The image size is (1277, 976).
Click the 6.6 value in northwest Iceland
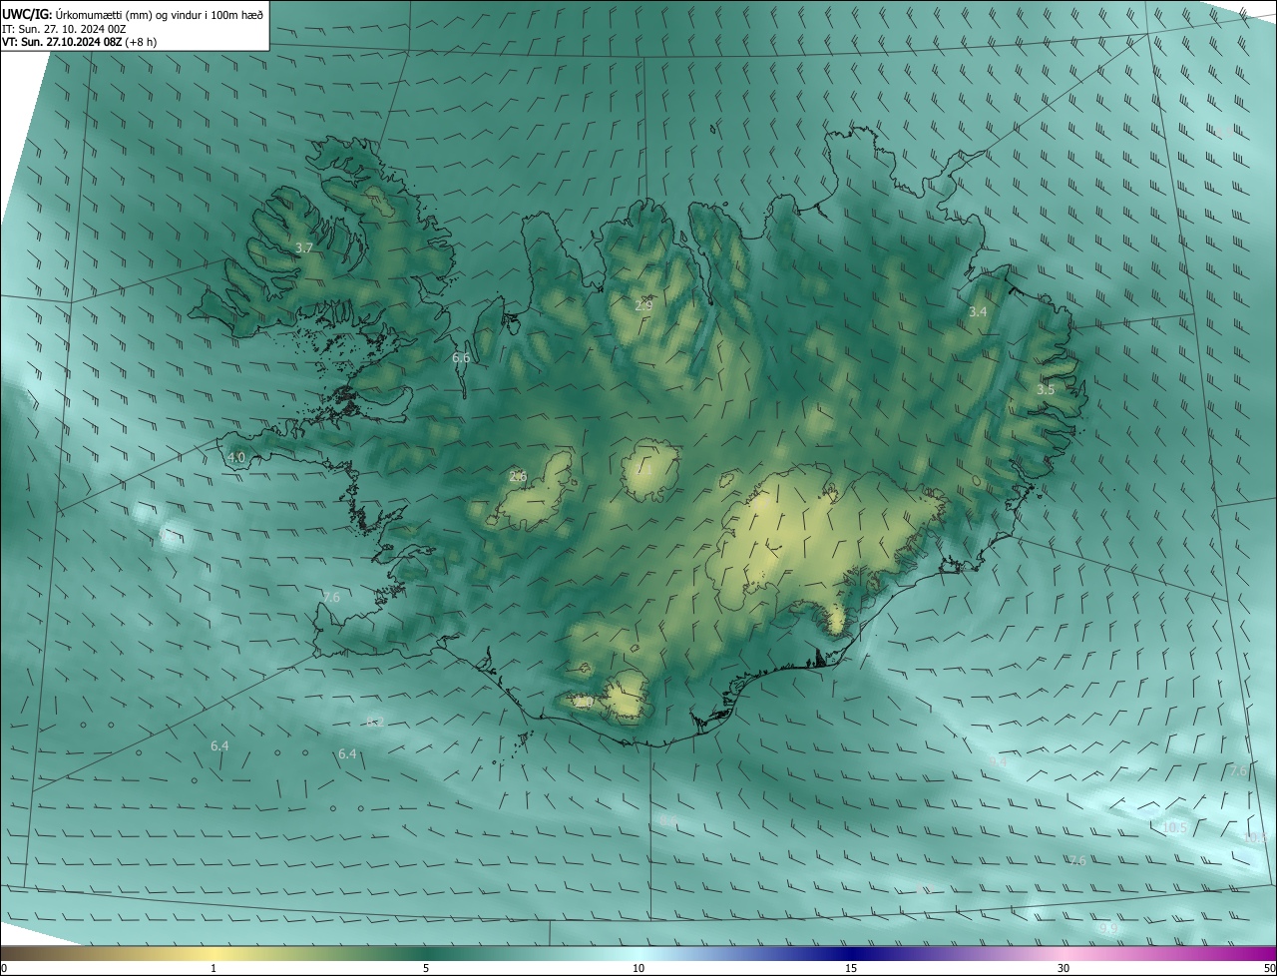(461, 358)
